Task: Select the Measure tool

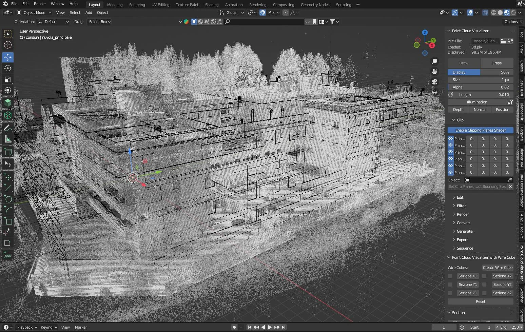Action: 7,139
